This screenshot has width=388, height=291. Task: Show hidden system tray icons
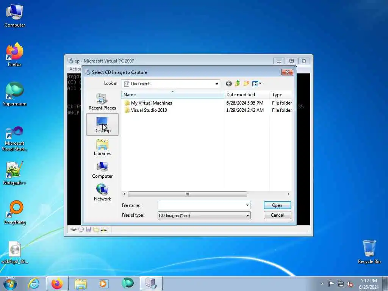[322, 284]
